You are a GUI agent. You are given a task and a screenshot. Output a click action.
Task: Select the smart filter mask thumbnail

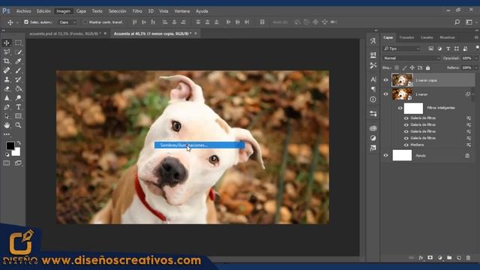coord(413,108)
